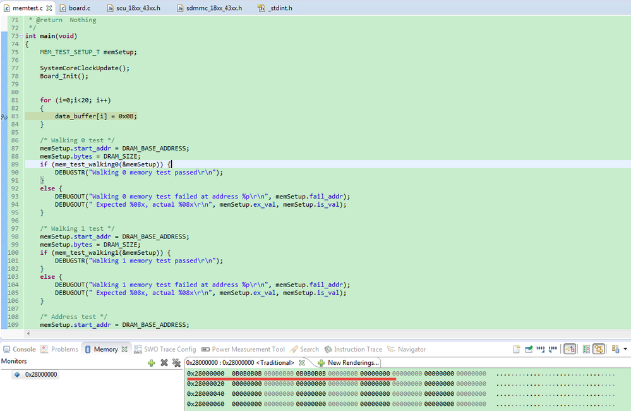Select the 0x28000000 Traditional rendering tab
Viewport: 631px width, 411px height.
click(240, 363)
